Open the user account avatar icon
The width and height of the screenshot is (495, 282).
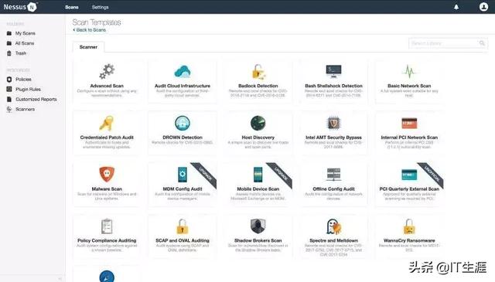click(483, 7)
